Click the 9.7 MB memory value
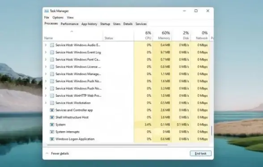The image size is (263, 167). point(165,52)
